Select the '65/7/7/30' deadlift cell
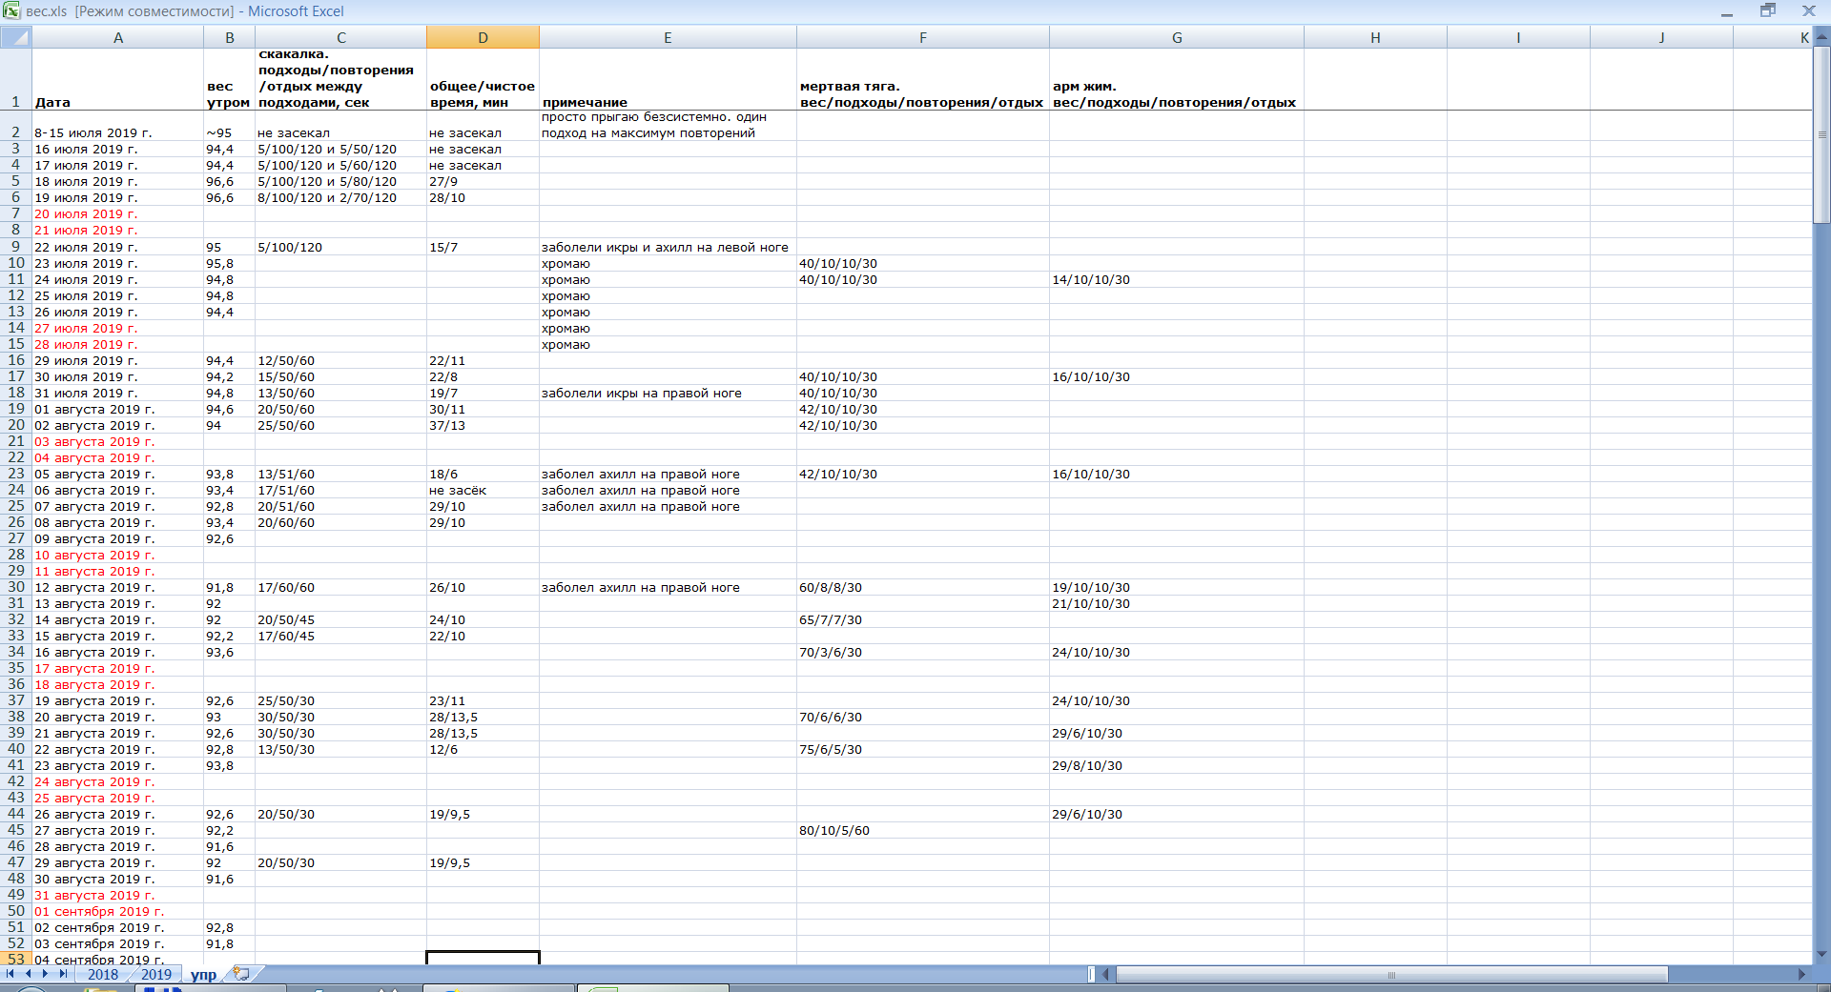The image size is (1831, 992). click(923, 619)
